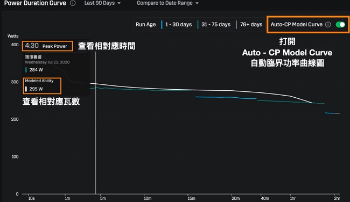Screen dimensions: 350x202
Task: Click the Wednesday Jul 22, 2020 date
Action: click(x=47, y=62)
